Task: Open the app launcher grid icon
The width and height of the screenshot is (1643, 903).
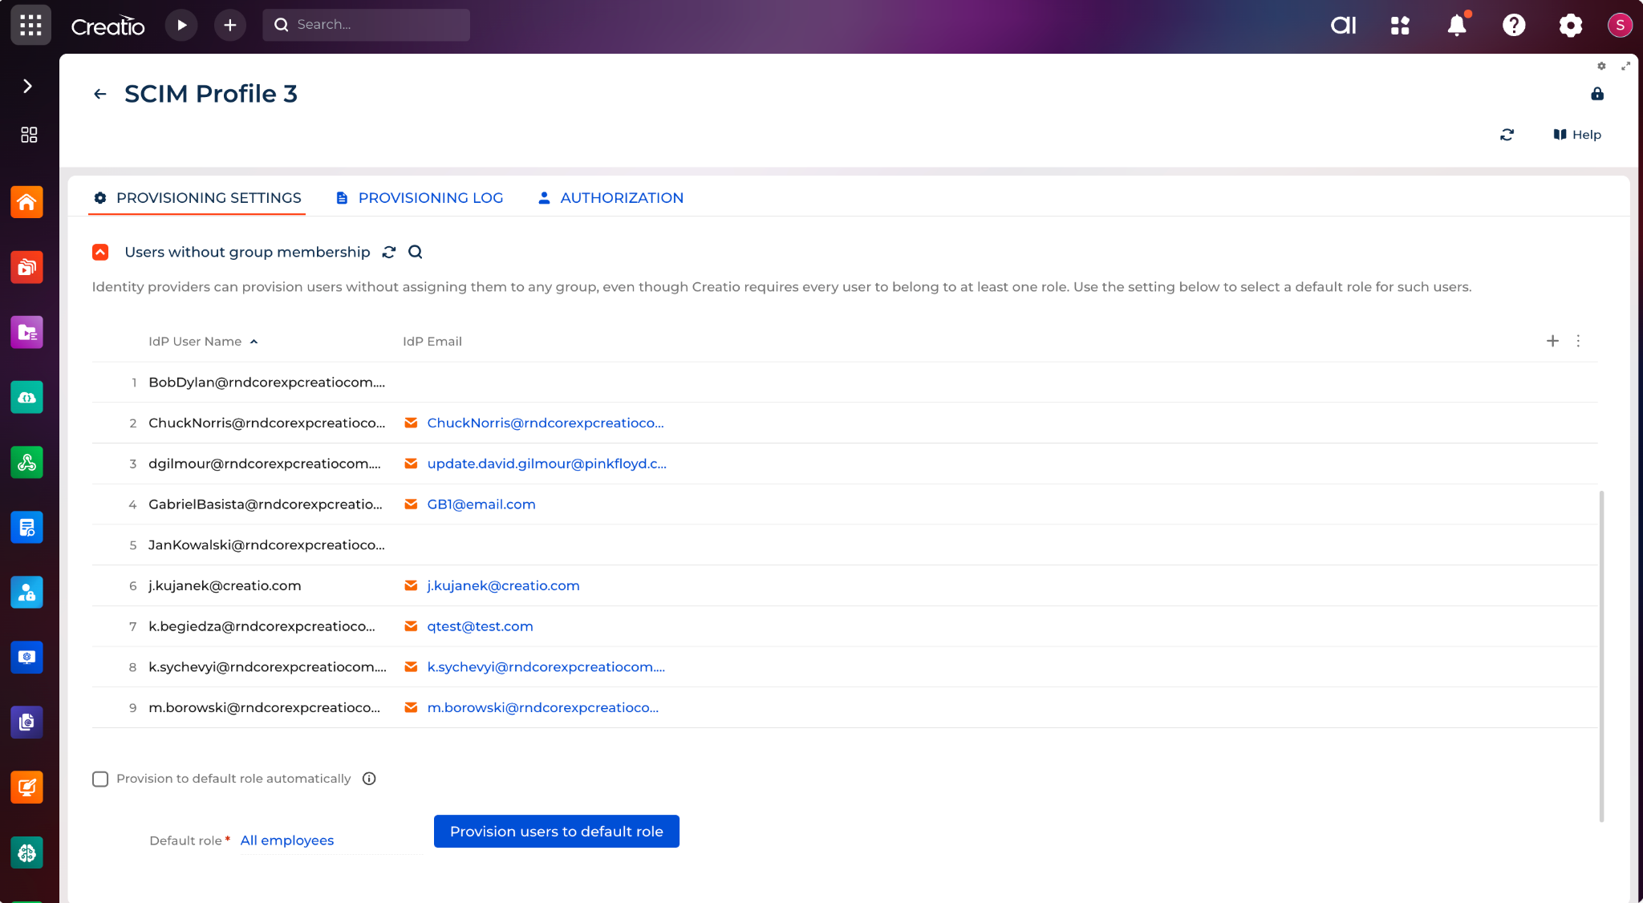Action: coord(30,25)
